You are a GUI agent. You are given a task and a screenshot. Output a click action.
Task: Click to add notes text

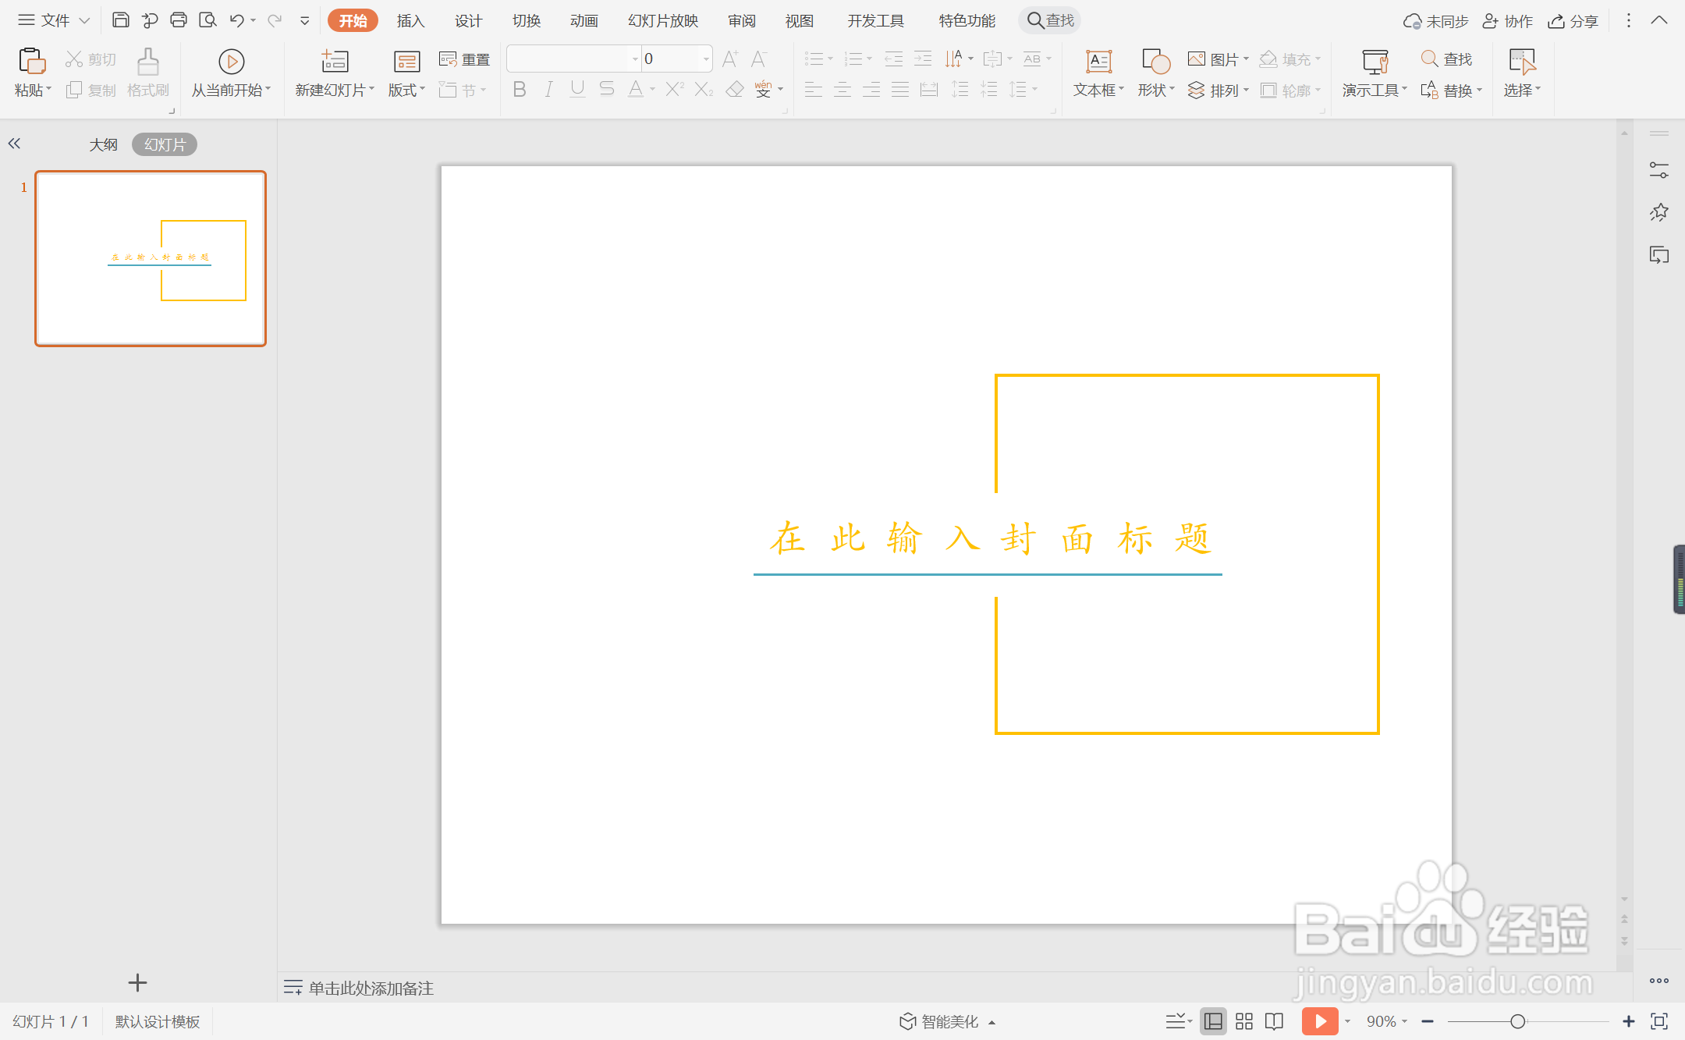coord(371,988)
